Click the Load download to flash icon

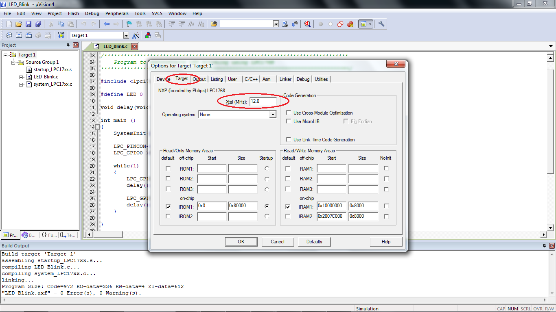point(61,35)
